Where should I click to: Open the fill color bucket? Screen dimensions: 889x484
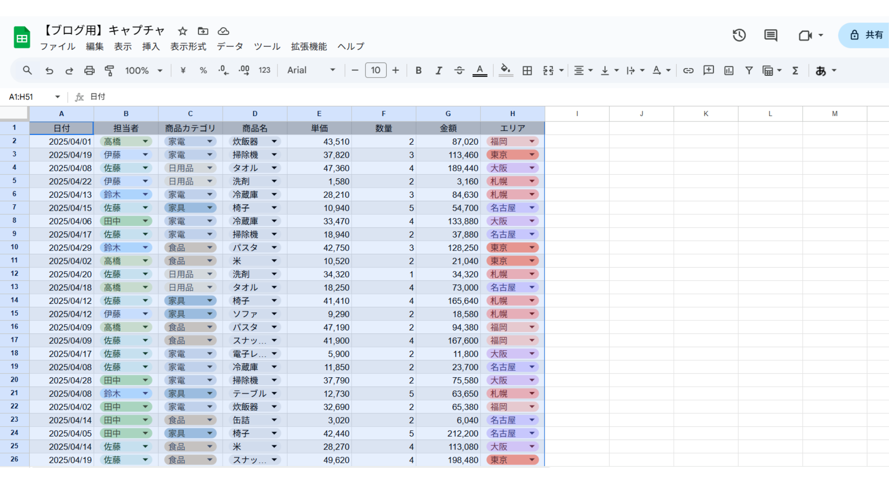tap(506, 70)
